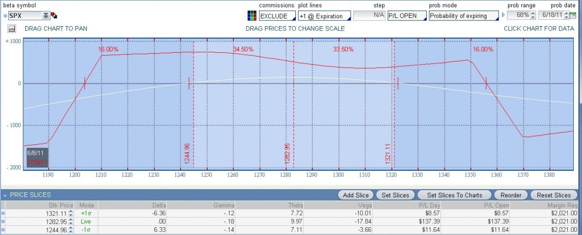Click the row bullet for the 1244.96 slice
Viewport: 582px width, 235px height.
point(3,229)
